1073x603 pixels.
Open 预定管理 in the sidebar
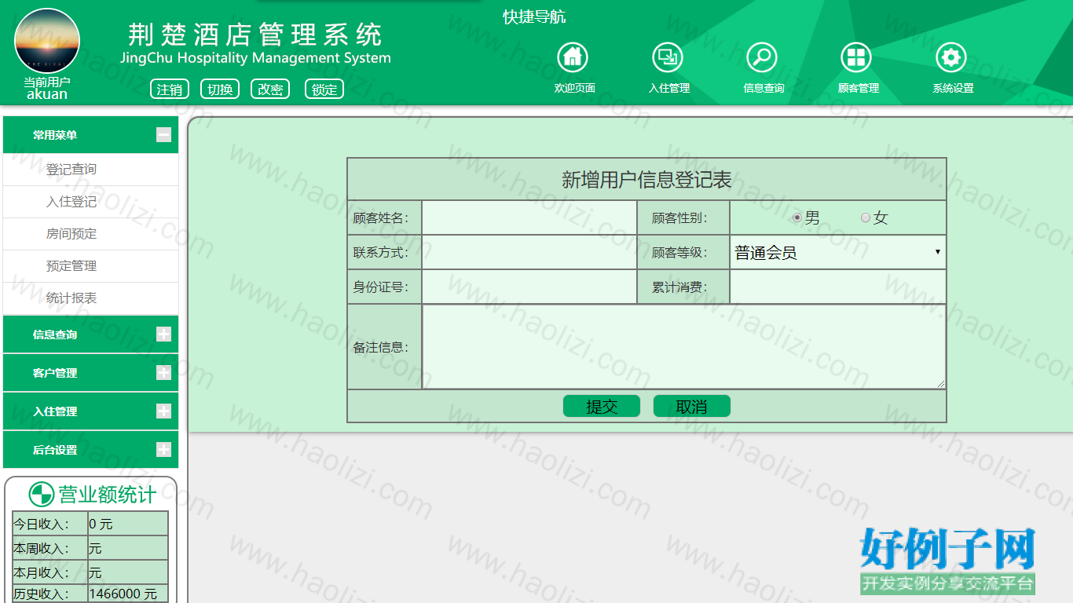pos(71,266)
